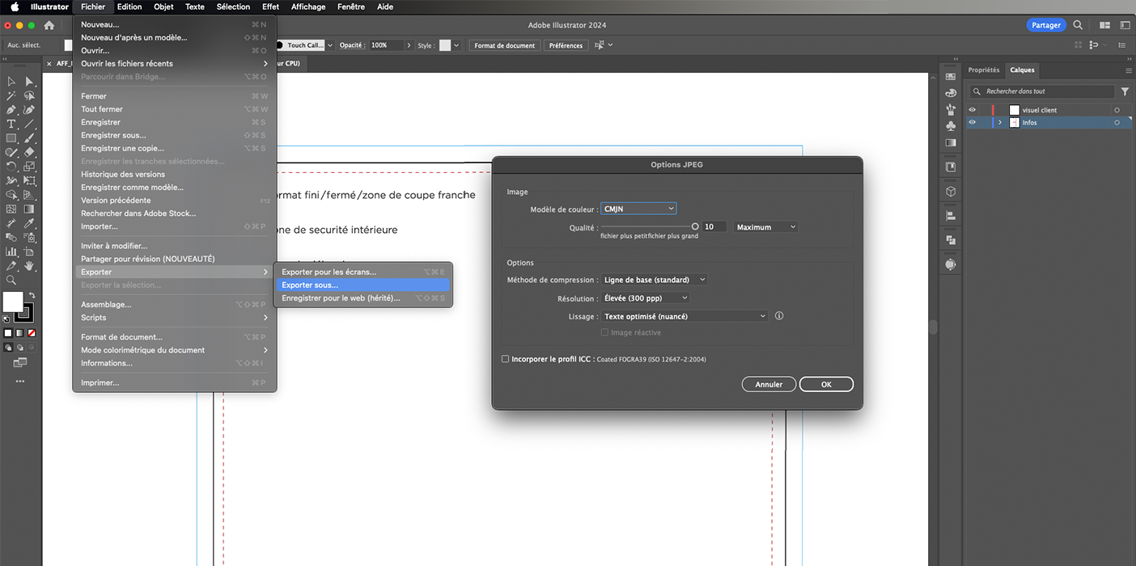Open the 3D and Materials panel icon
Screen dimensions: 1136x566
pos(951,192)
